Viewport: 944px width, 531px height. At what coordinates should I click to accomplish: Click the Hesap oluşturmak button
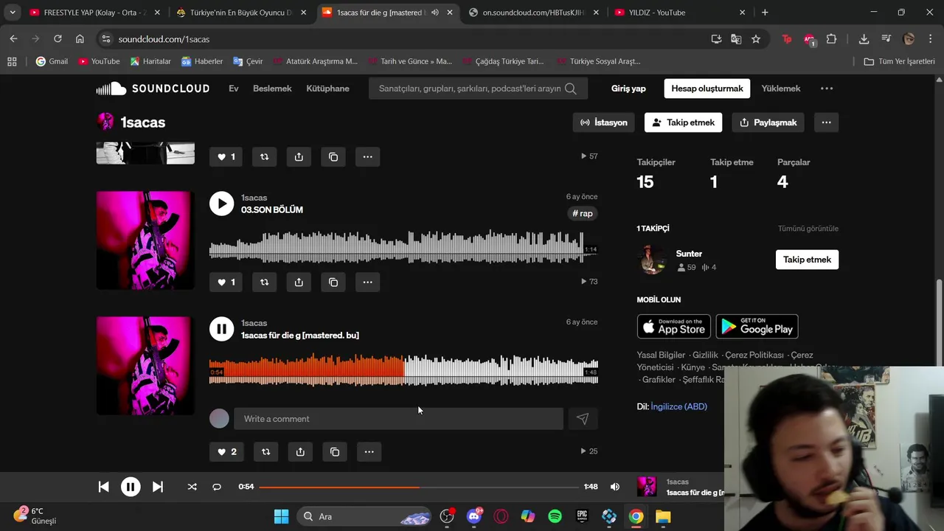[x=707, y=88]
